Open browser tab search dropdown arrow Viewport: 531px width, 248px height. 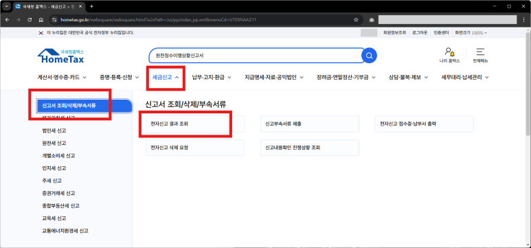(x=7, y=6)
